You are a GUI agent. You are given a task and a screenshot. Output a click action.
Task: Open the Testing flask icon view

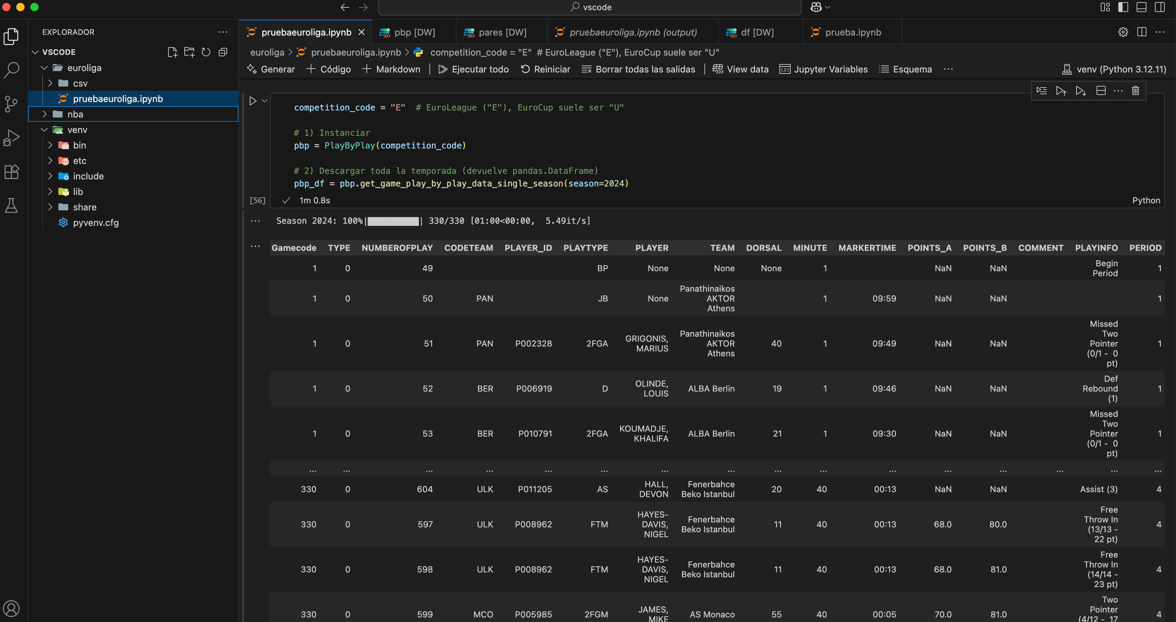tap(11, 205)
